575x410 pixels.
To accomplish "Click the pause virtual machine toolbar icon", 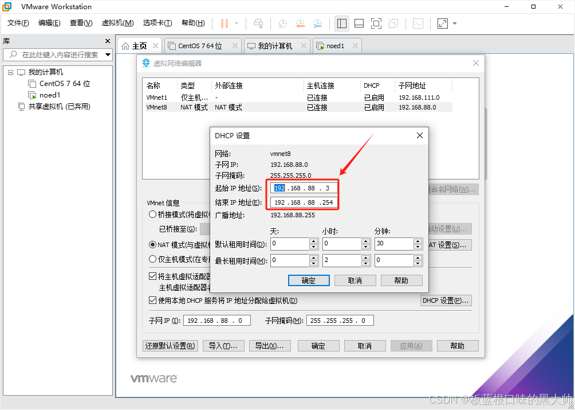I will 225,24.
